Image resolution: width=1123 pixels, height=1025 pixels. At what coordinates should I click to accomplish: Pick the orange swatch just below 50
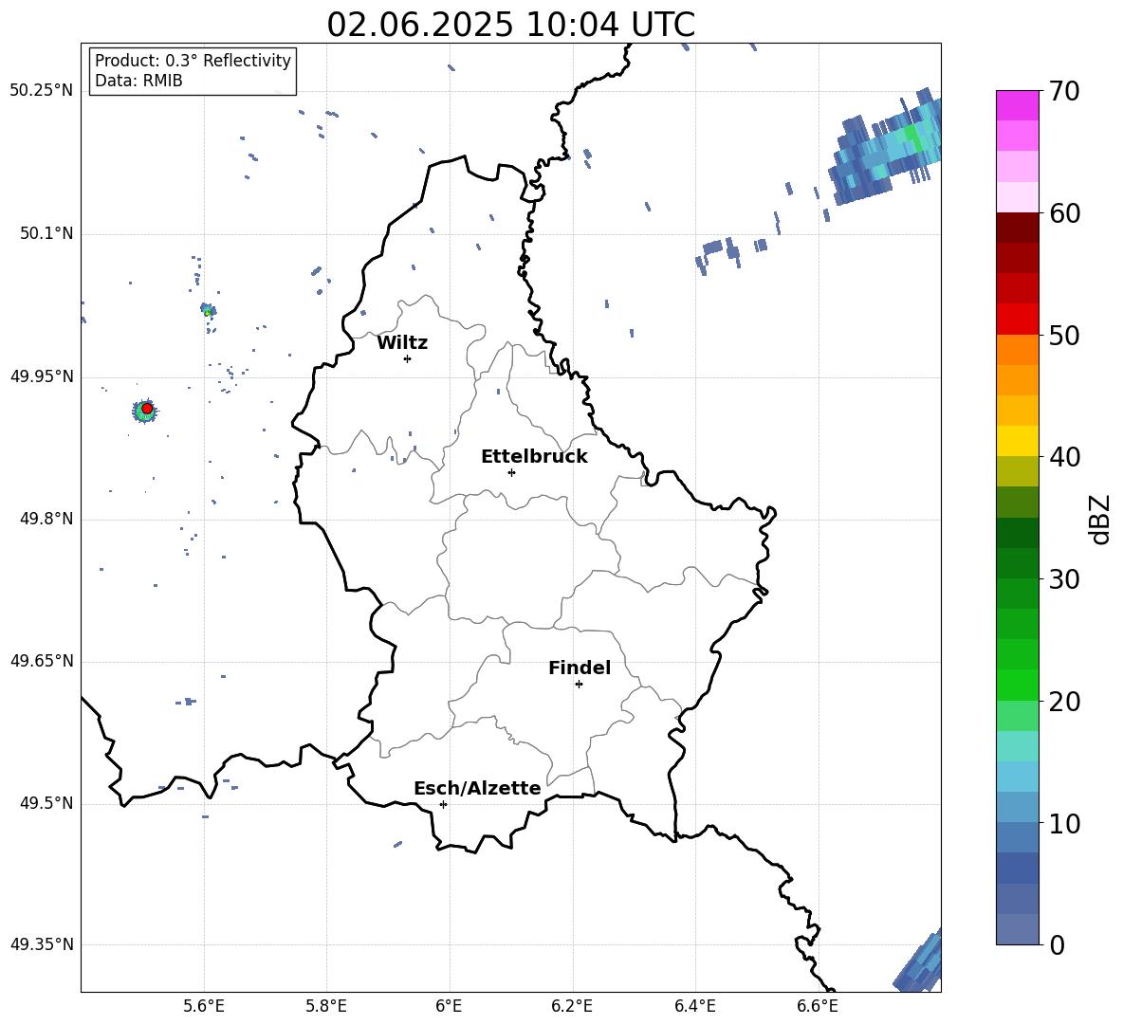tap(1017, 350)
